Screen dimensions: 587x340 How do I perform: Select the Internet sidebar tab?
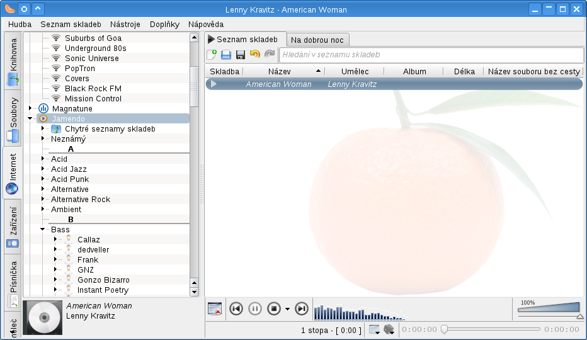point(13,173)
